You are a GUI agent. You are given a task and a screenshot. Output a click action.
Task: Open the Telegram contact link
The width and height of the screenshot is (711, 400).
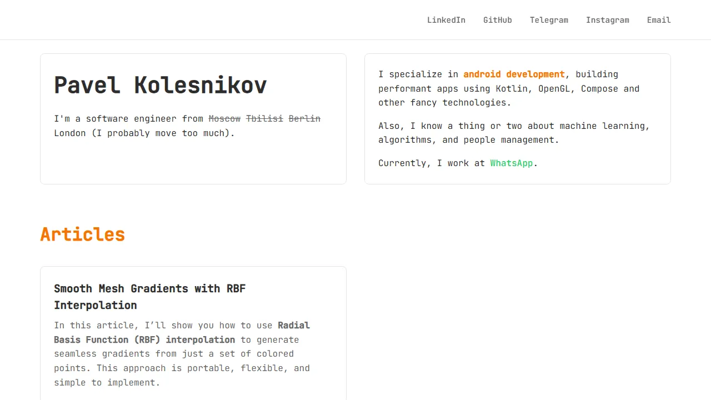click(x=549, y=20)
